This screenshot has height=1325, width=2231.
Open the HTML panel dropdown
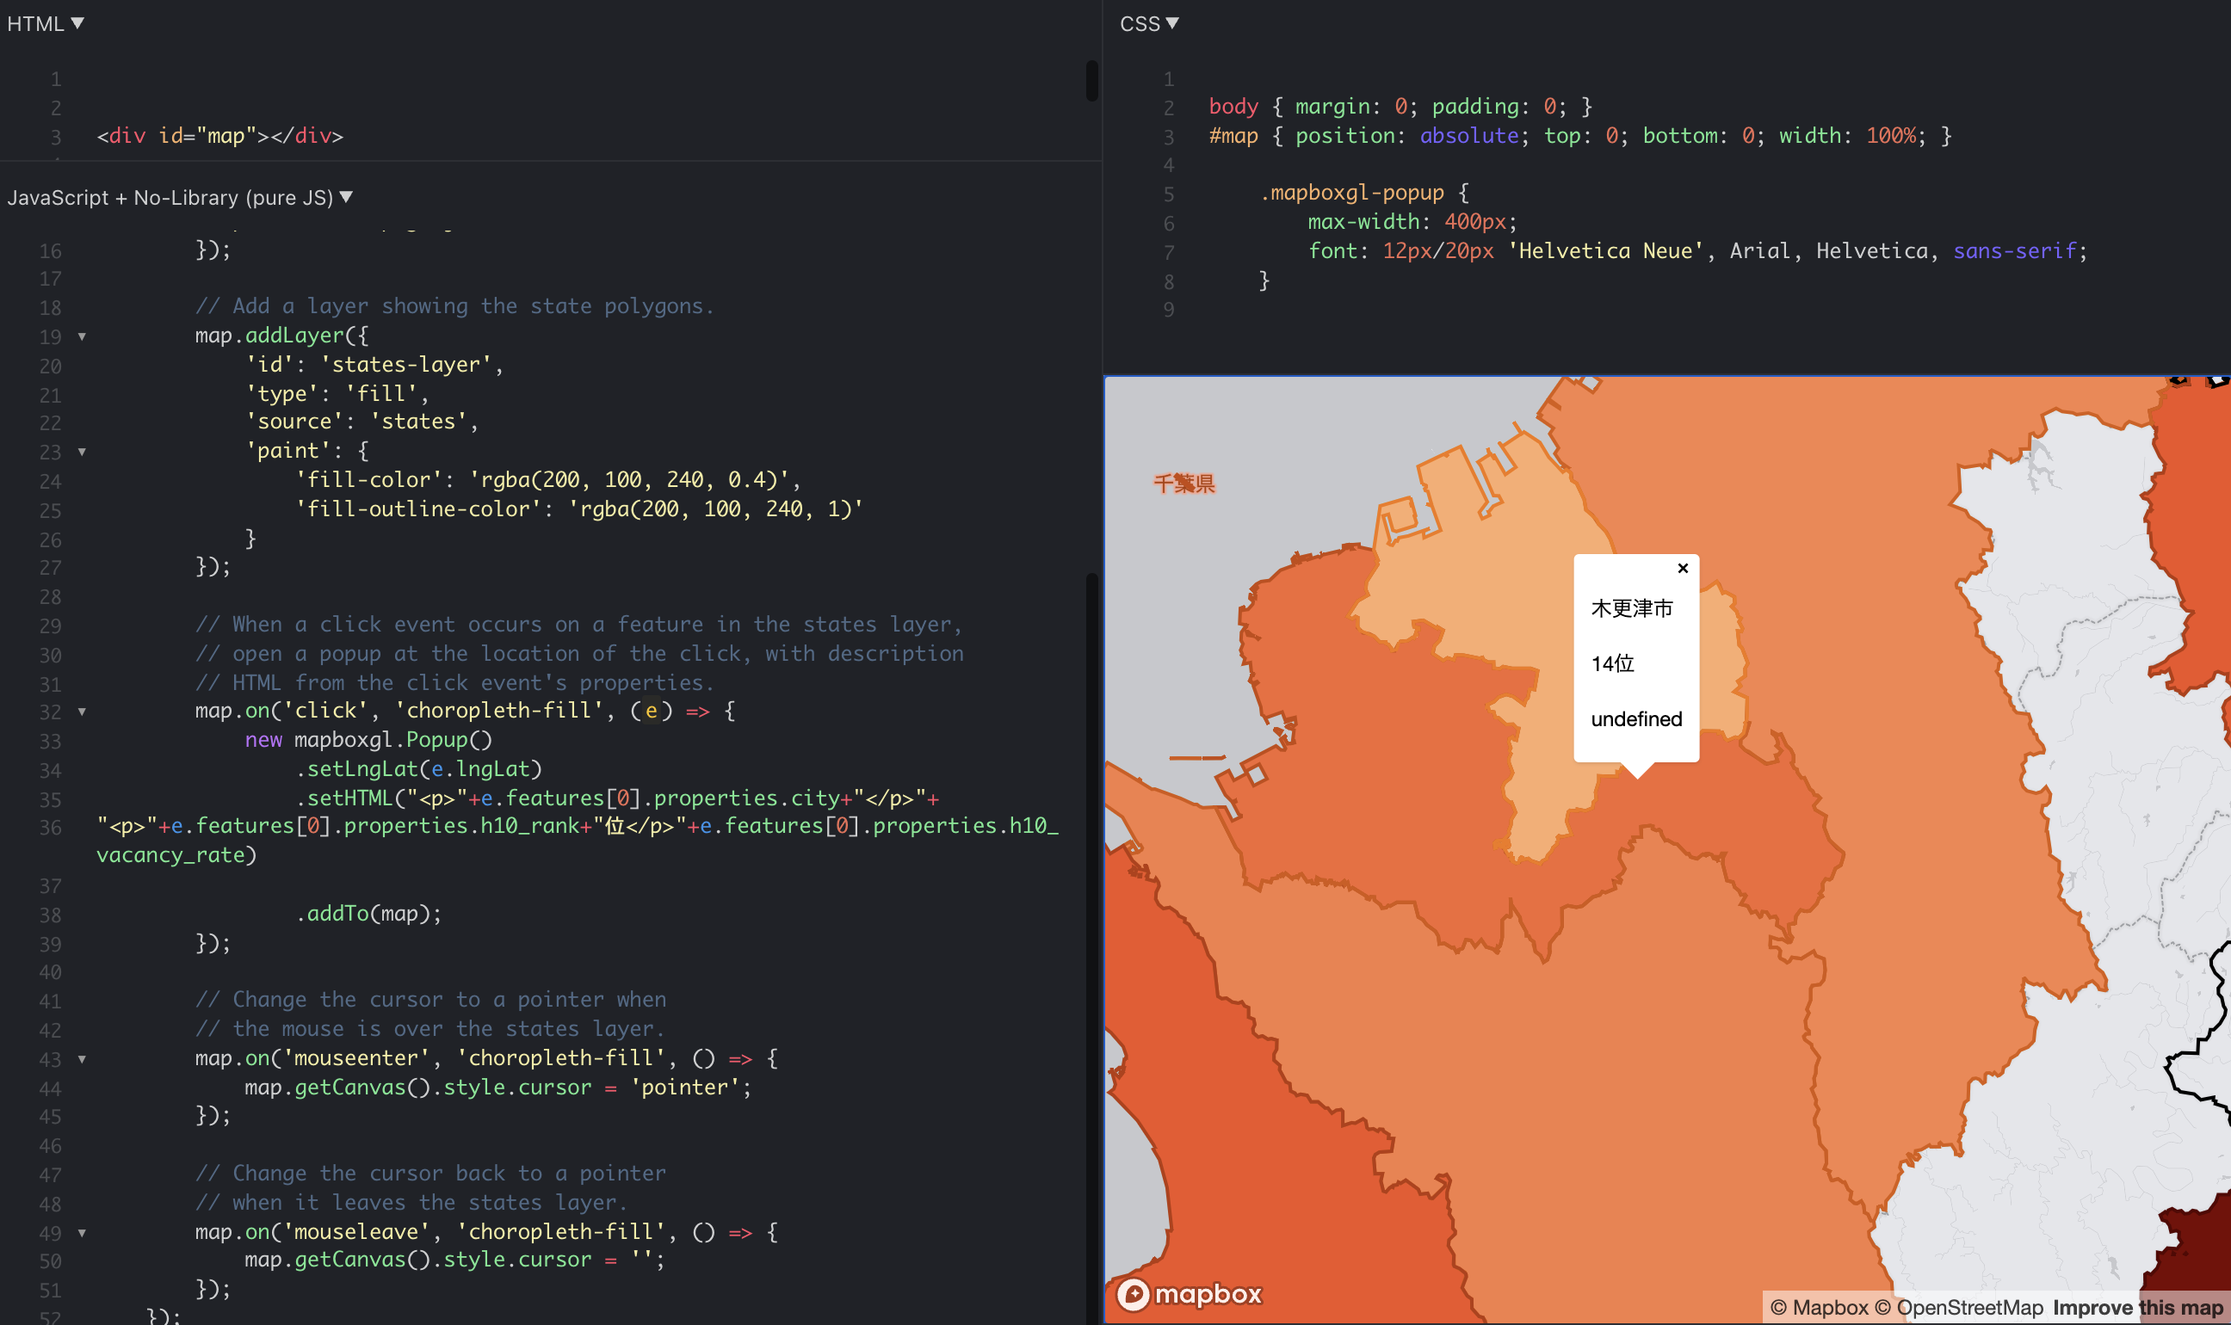pos(46,23)
